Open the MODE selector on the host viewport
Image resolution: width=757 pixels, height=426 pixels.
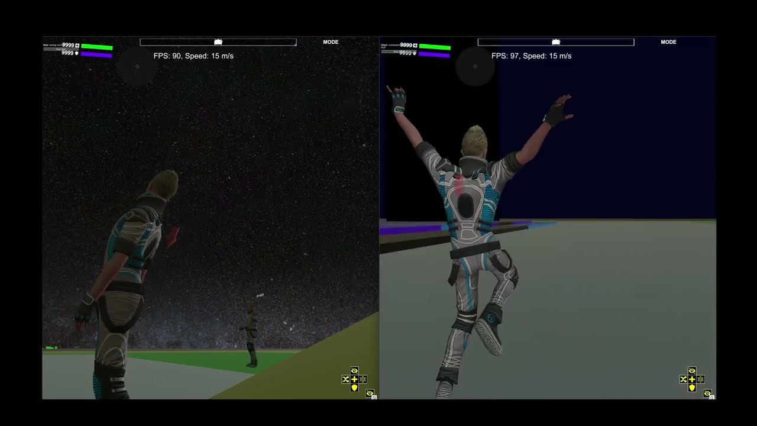pos(331,42)
